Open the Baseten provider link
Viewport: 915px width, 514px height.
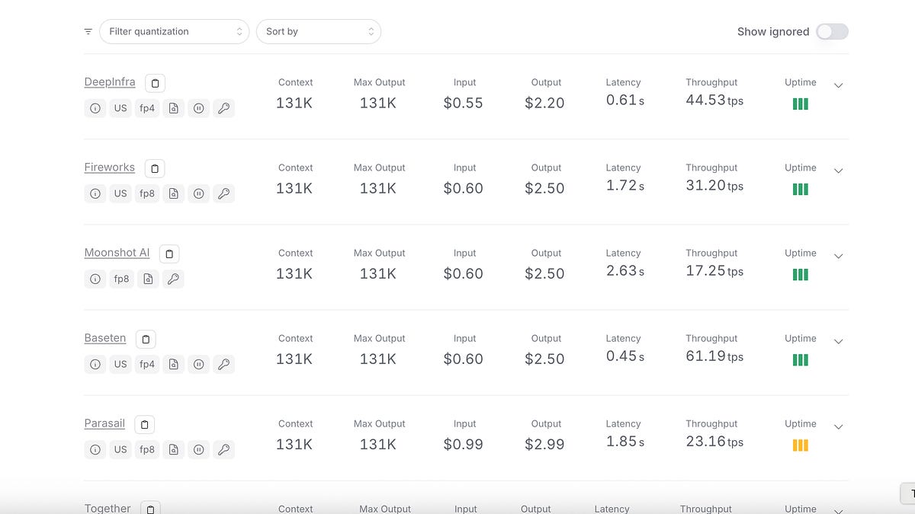pyautogui.click(x=105, y=338)
